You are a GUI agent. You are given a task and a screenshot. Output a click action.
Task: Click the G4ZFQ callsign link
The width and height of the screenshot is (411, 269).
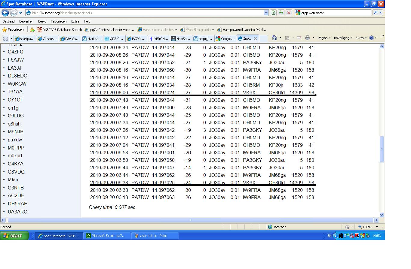pyautogui.click(x=16, y=52)
